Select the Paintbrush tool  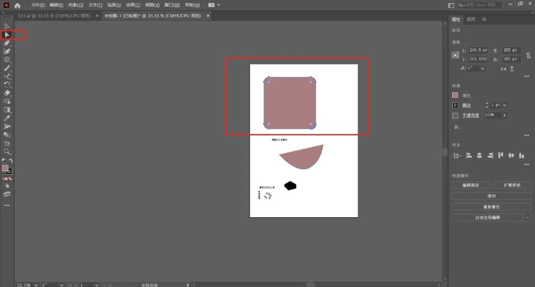coord(7,68)
